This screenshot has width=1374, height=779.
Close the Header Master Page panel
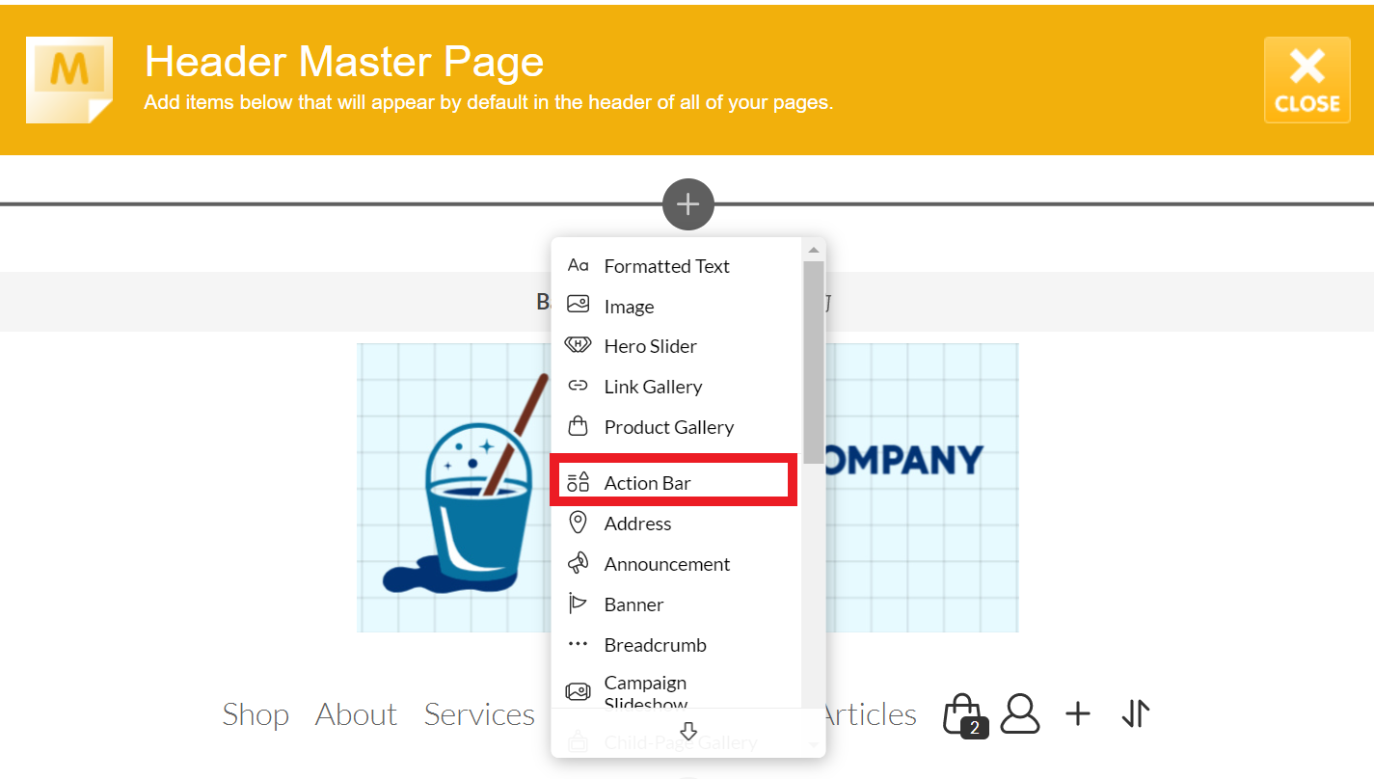[x=1307, y=80]
